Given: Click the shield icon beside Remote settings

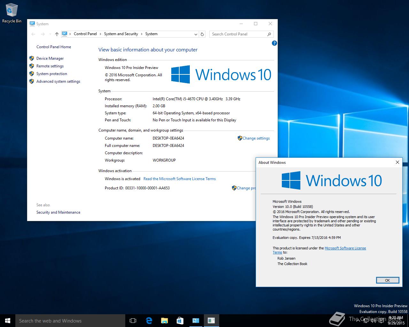Looking at the screenshot, I should pyautogui.click(x=32, y=66).
